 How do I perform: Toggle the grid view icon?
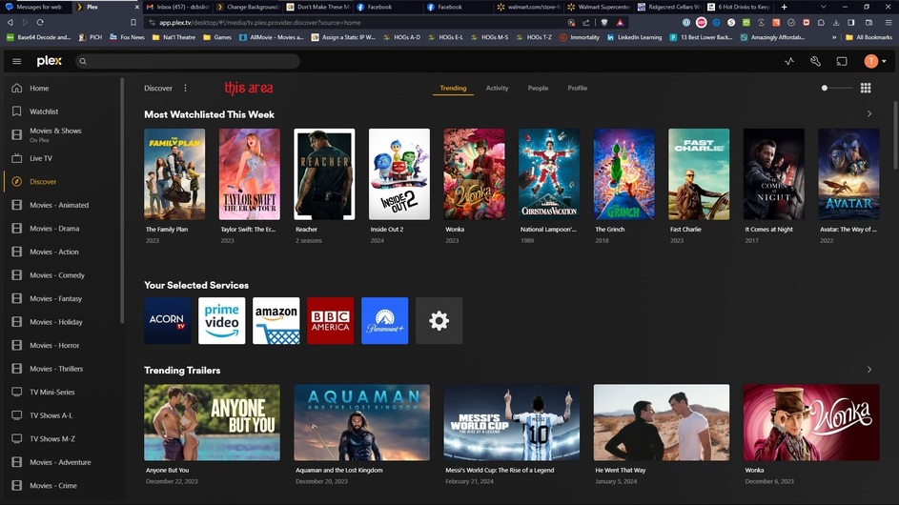point(866,89)
